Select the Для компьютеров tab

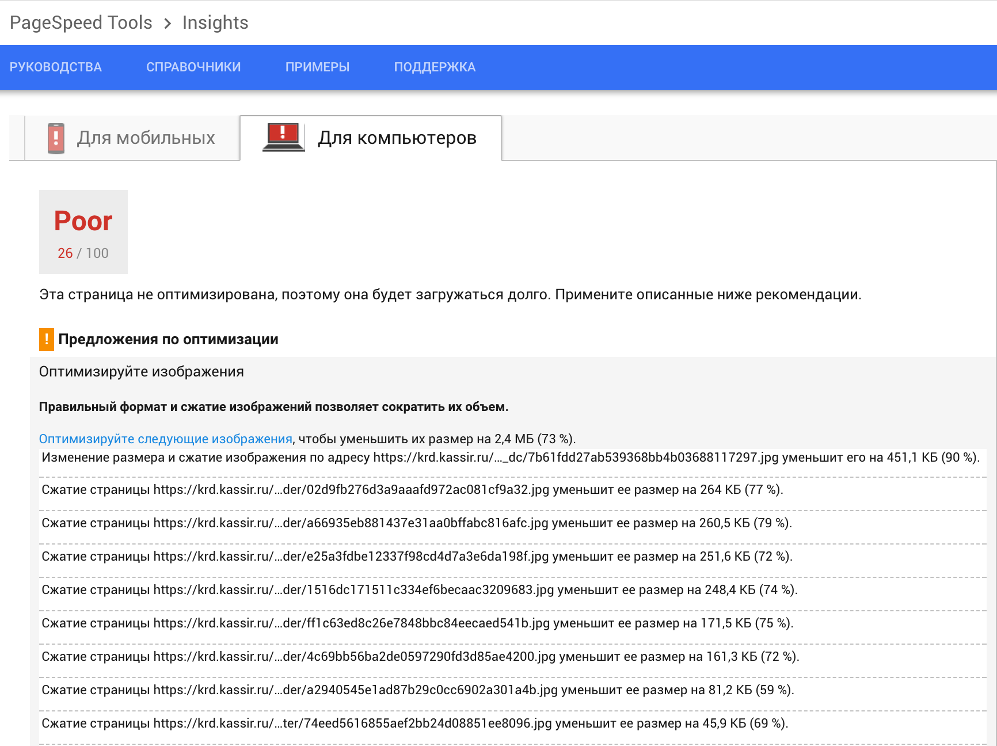coord(371,138)
